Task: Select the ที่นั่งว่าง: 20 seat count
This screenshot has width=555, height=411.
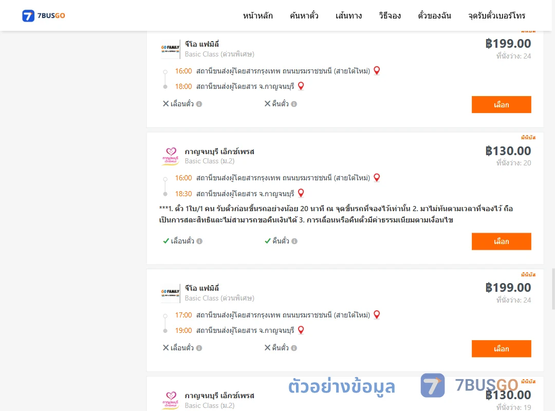Action: pyautogui.click(x=513, y=163)
